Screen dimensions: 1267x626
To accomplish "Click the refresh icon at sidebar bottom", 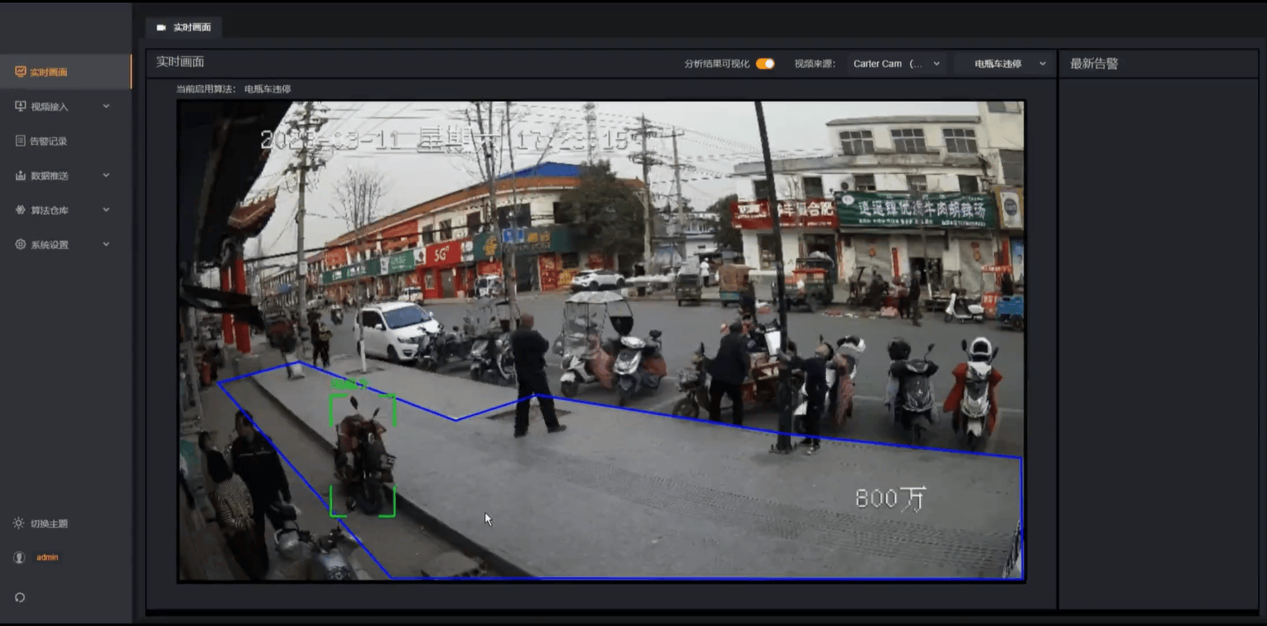I will click(x=20, y=597).
